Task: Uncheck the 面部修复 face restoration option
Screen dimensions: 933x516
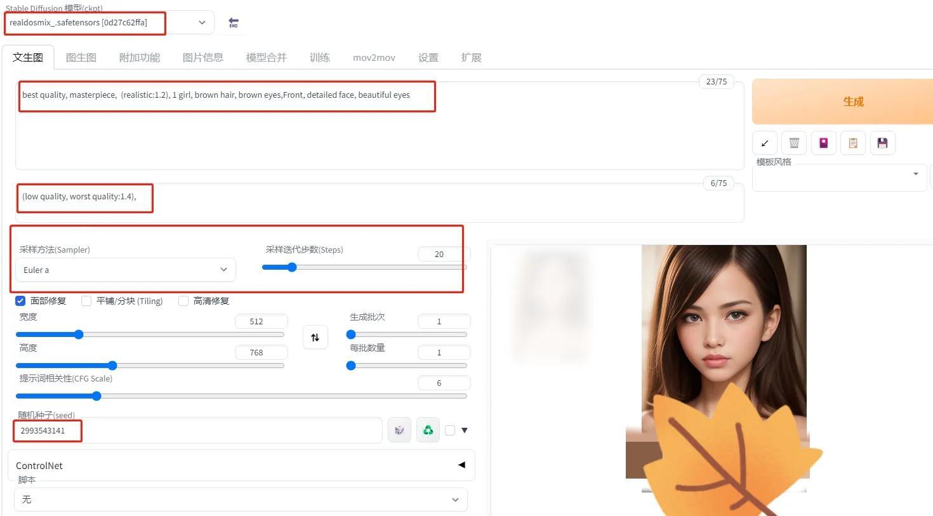Action: (20, 300)
